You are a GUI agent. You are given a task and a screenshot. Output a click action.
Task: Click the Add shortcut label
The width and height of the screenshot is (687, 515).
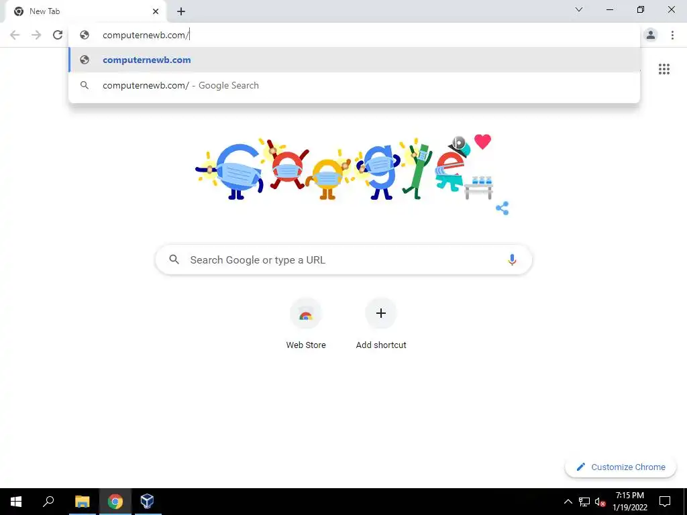381,345
